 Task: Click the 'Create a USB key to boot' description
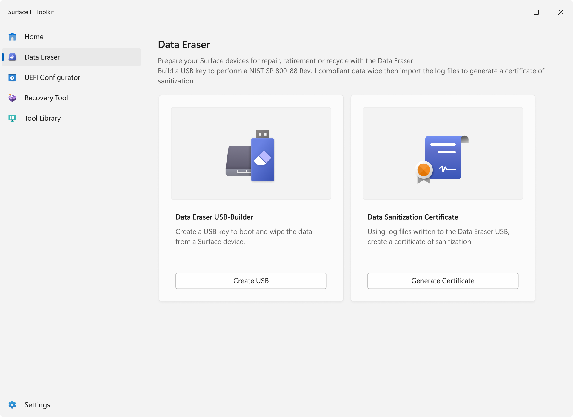[244, 236]
